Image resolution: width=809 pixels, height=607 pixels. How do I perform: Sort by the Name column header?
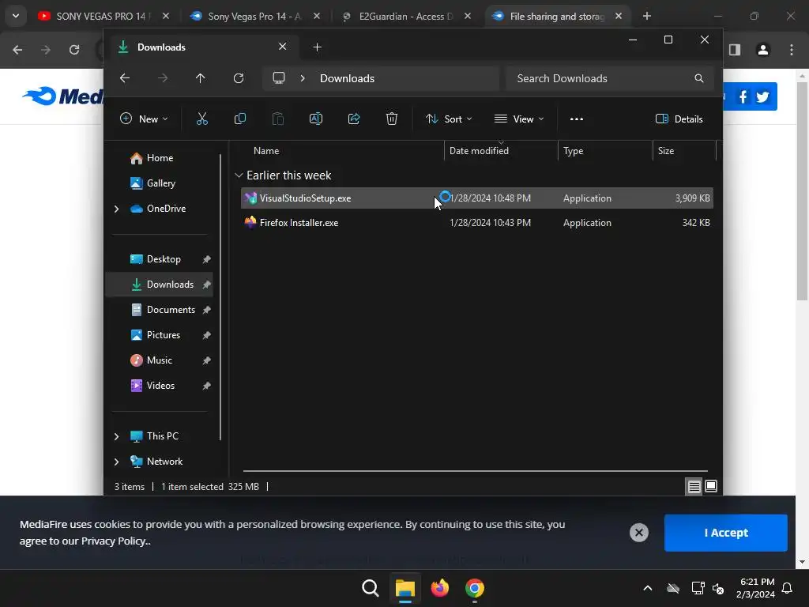(x=266, y=151)
